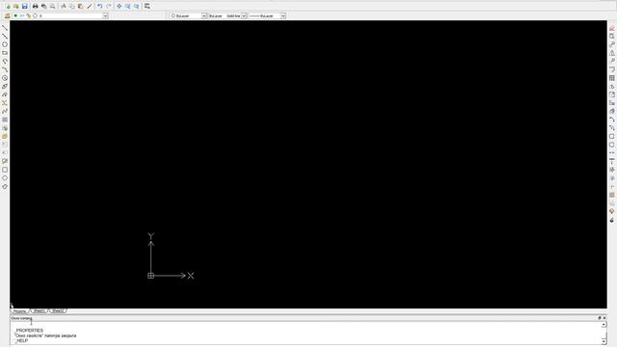Activate the match properties brush icon
Viewport: 617px width, 347px height.
[89, 7]
